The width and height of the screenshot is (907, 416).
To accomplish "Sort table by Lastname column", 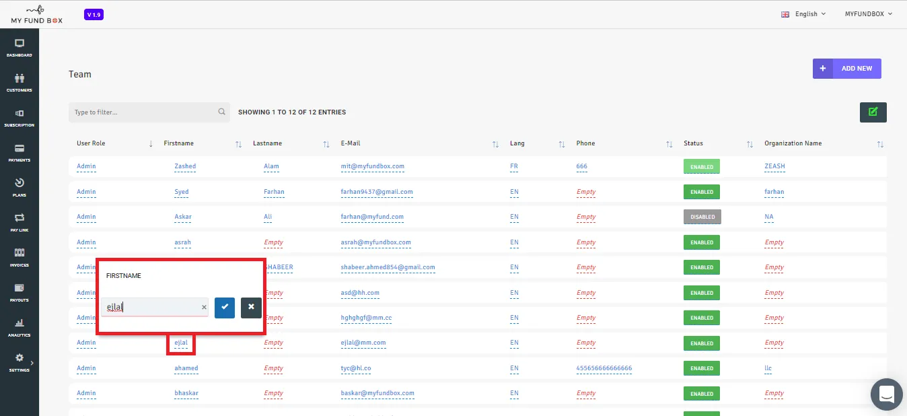I will tap(326, 144).
